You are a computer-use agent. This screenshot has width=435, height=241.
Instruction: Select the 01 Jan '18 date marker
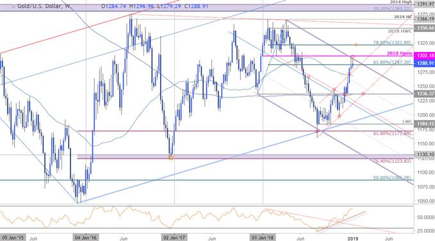pyautogui.click(x=263, y=238)
